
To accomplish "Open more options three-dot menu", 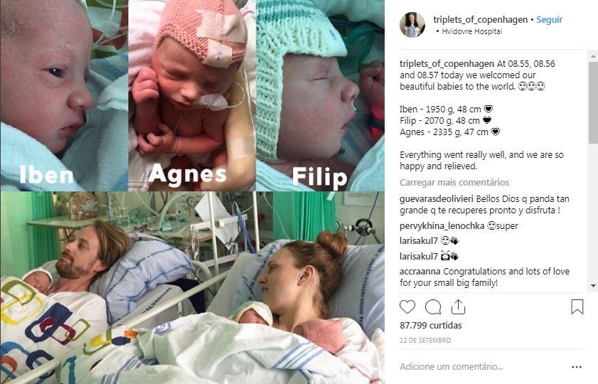I will [x=577, y=367].
